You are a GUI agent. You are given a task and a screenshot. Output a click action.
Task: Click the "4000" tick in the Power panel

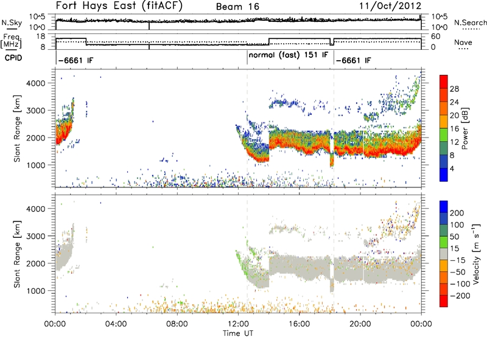[x=36, y=83]
